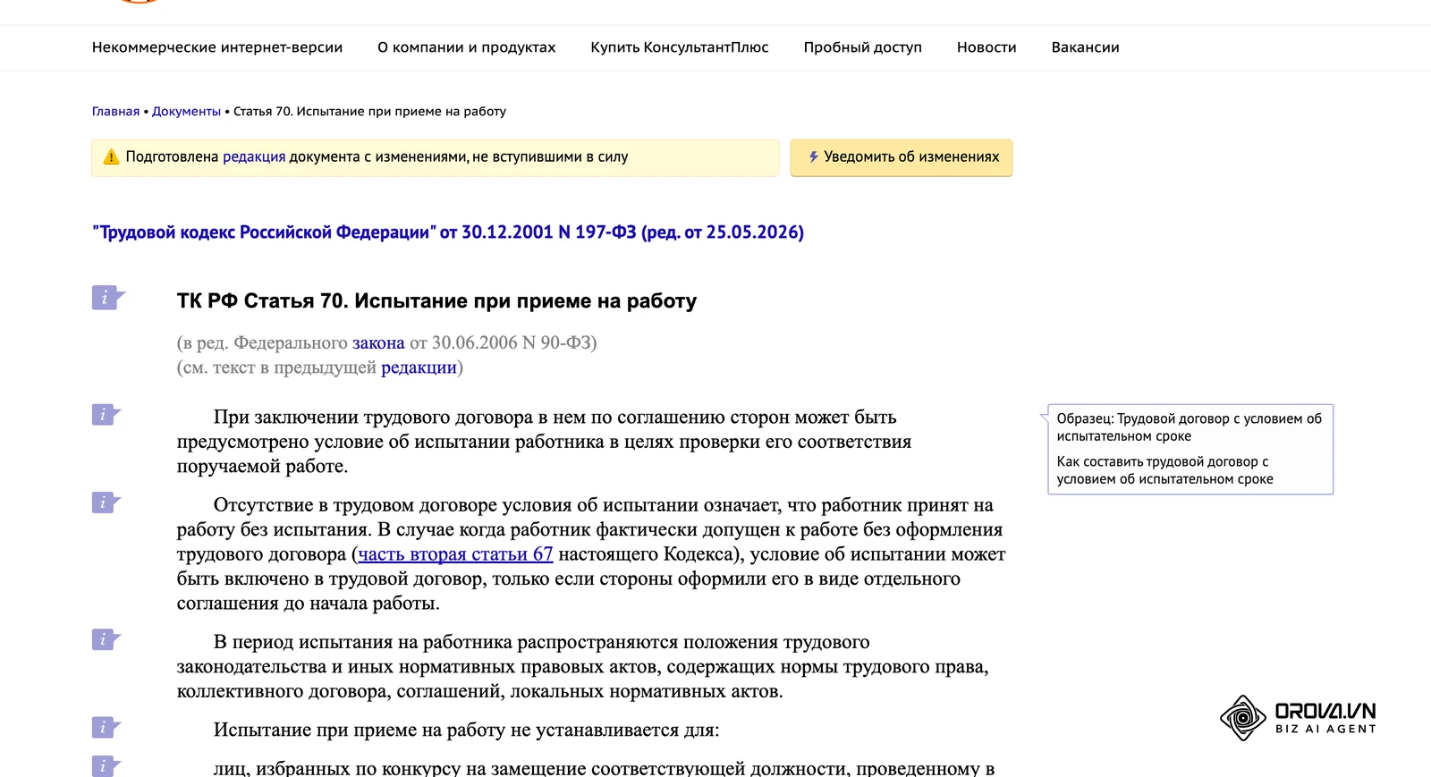Click the Главная breadcrumb link
This screenshot has width=1431, height=777.
[x=115, y=112]
